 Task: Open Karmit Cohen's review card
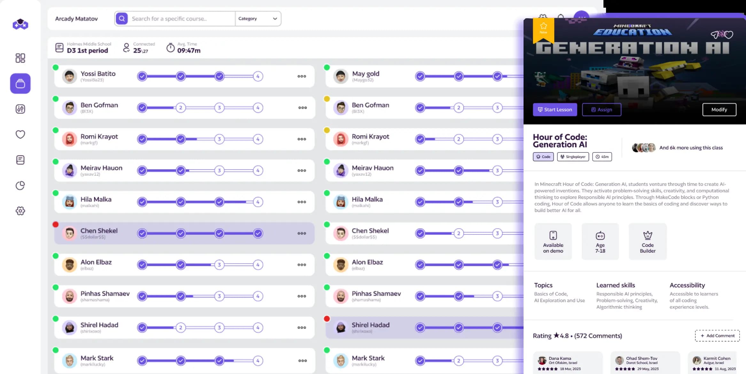click(712, 363)
